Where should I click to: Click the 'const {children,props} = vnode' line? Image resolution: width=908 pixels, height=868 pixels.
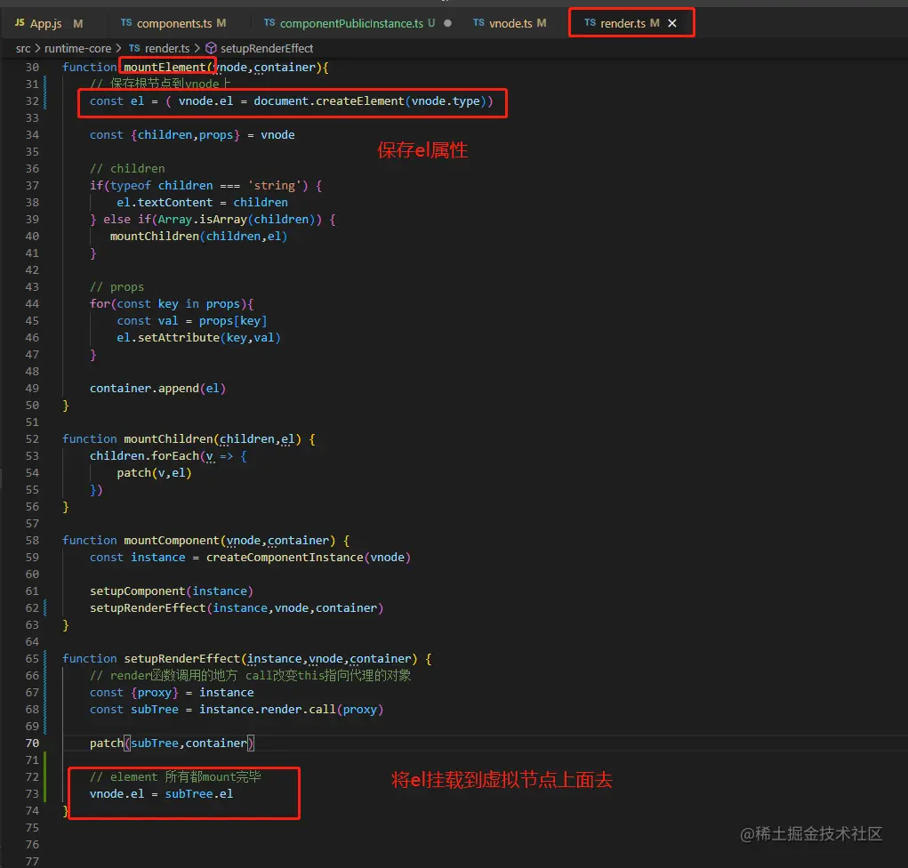point(192,135)
